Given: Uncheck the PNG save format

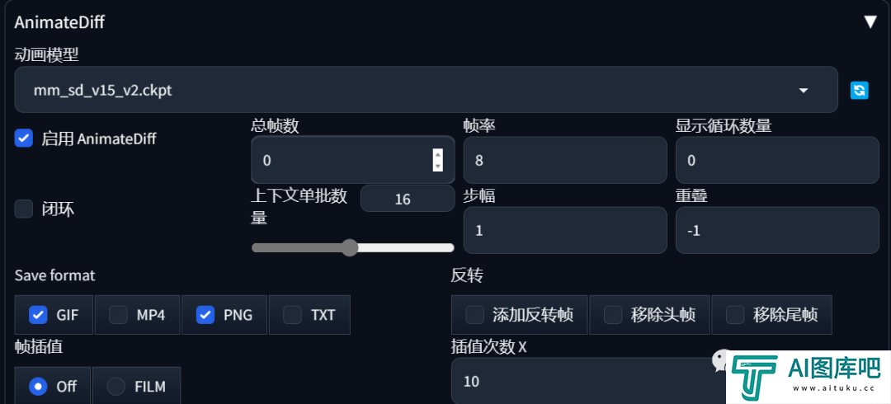Looking at the screenshot, I should [205, 315].
